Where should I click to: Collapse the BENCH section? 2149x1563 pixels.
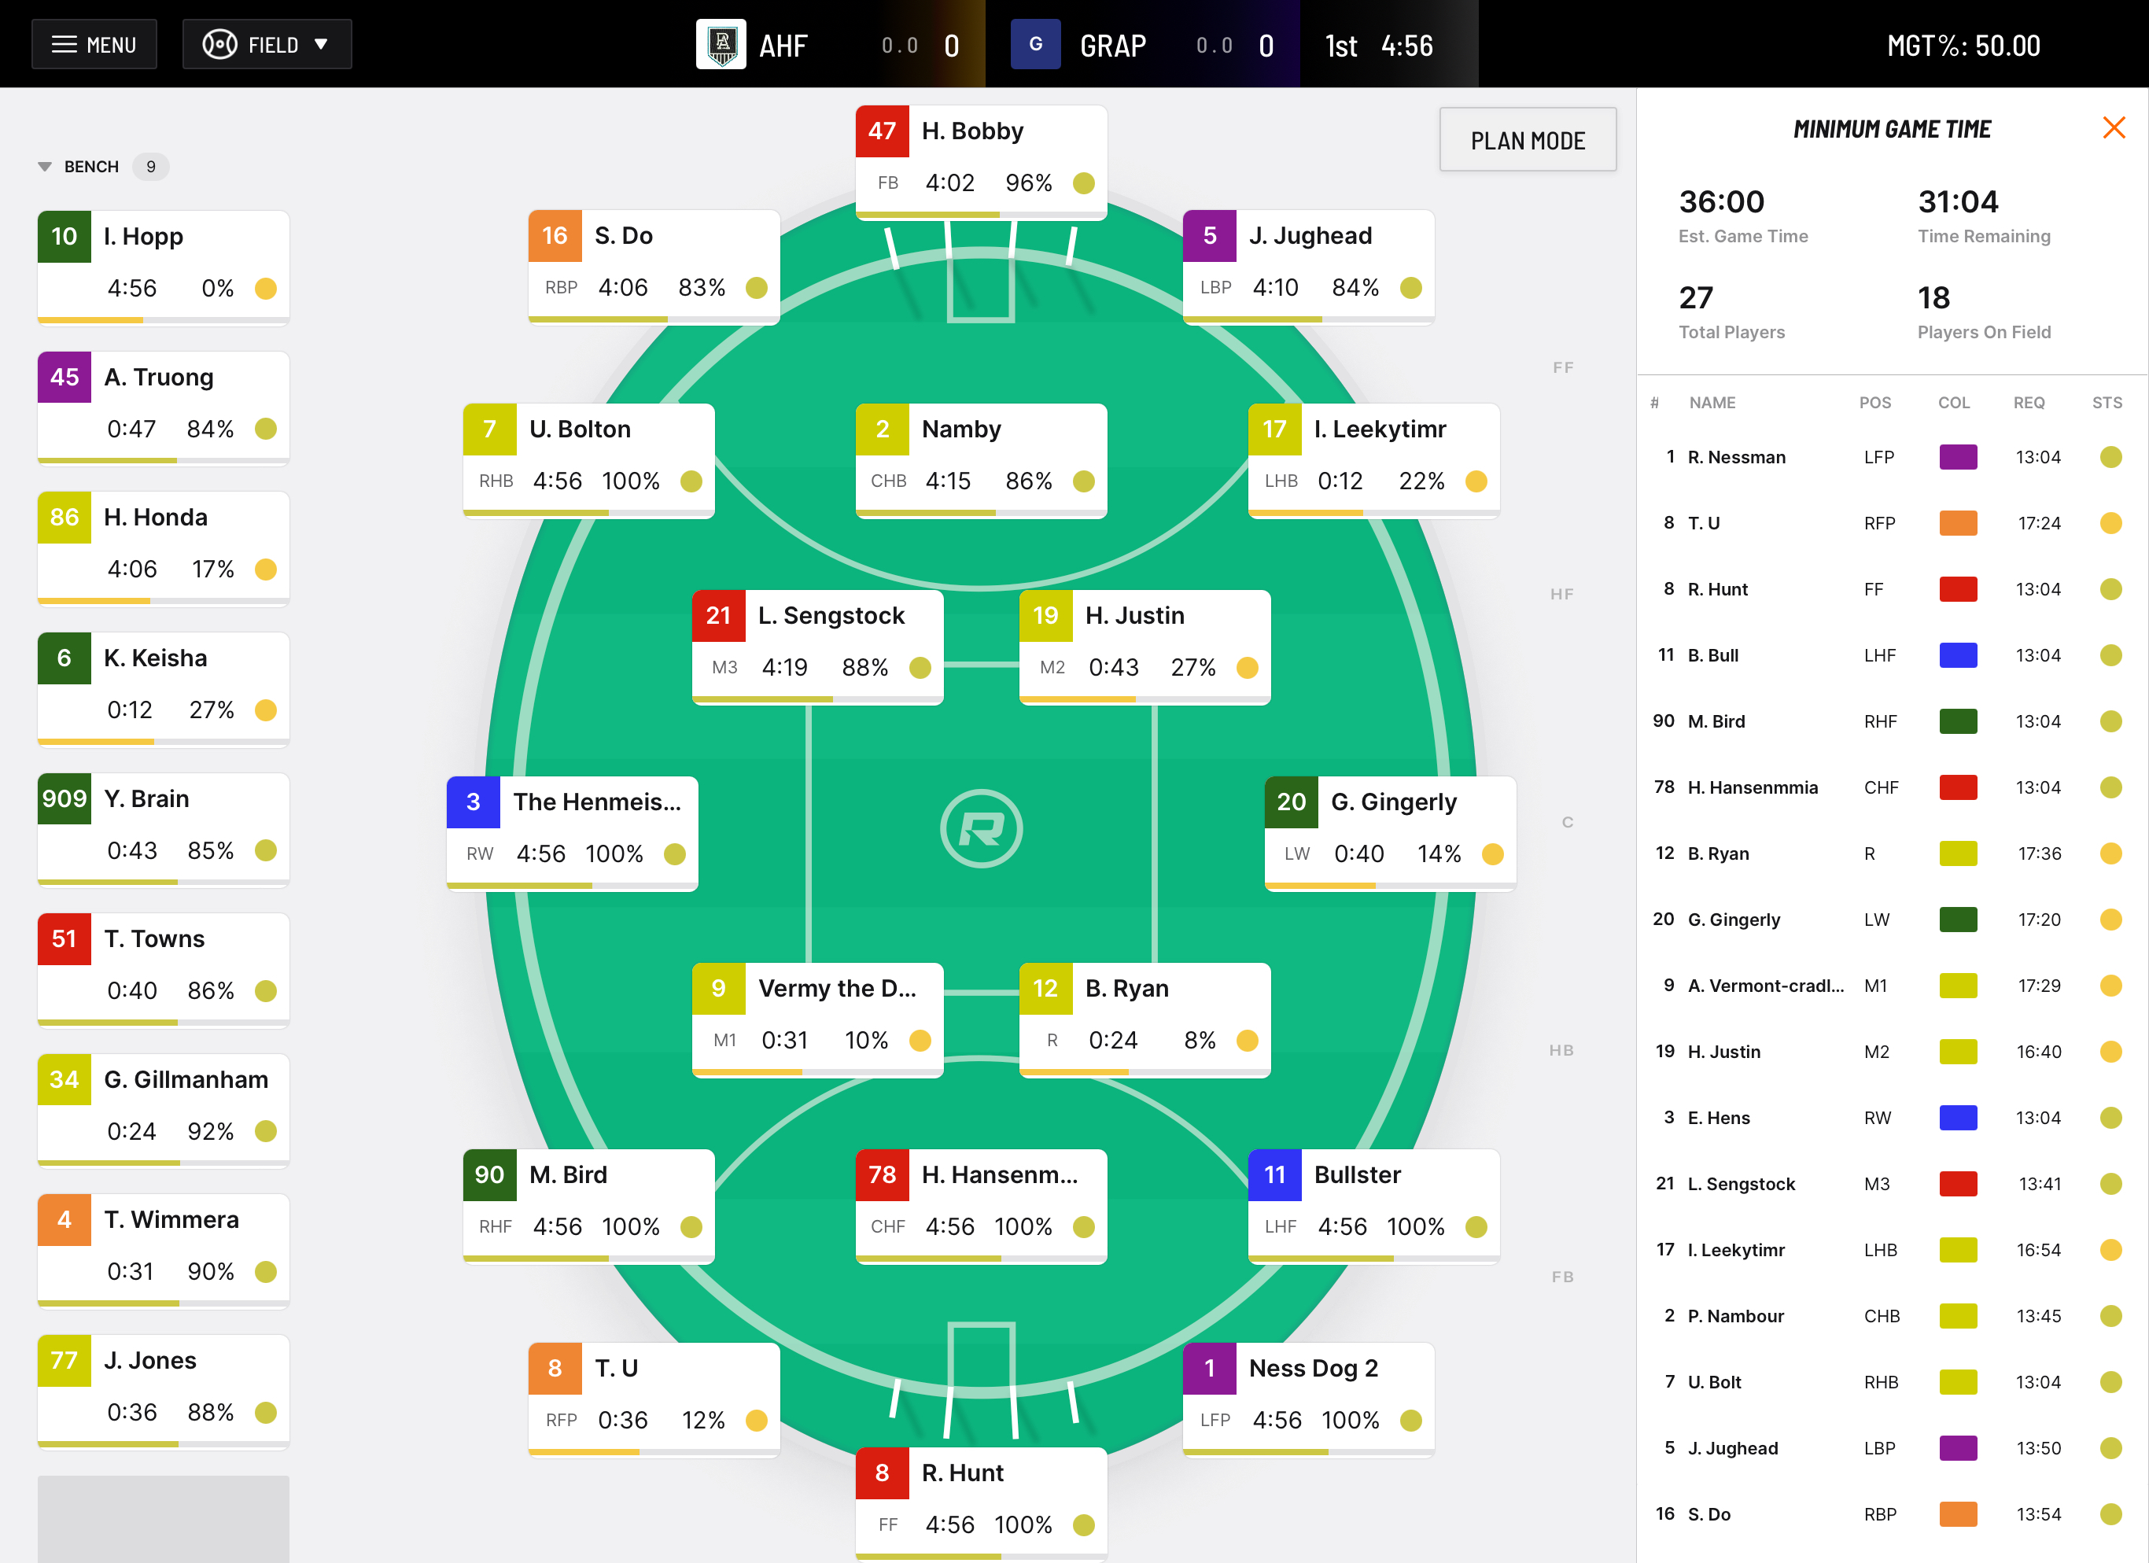point(43,166)
